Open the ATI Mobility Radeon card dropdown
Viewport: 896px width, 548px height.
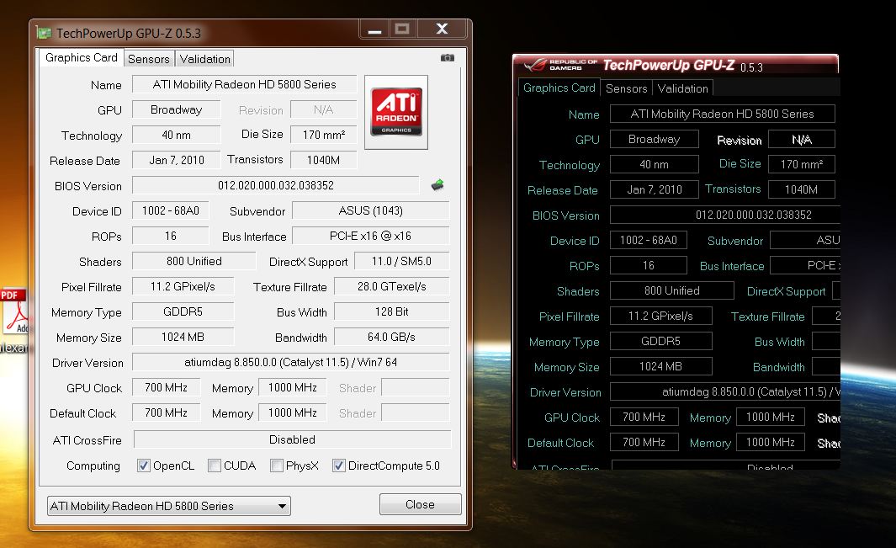pyautogui.click(x=168, y=506)
